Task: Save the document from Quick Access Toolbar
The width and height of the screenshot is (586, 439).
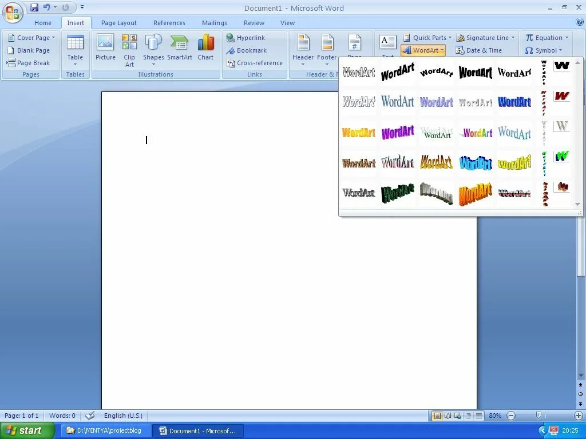Action: (x=34, y=7)
